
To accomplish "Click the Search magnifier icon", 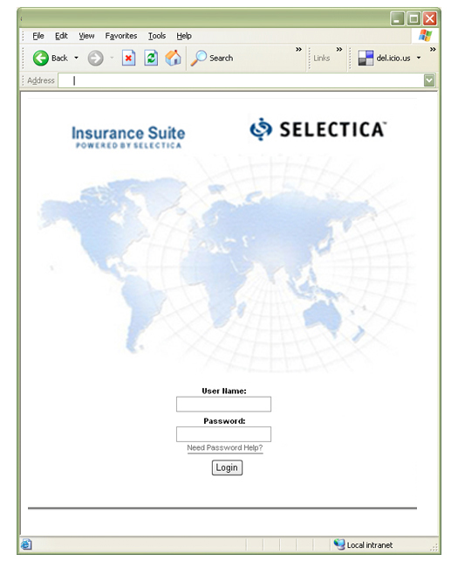I will tap(199, 58).
